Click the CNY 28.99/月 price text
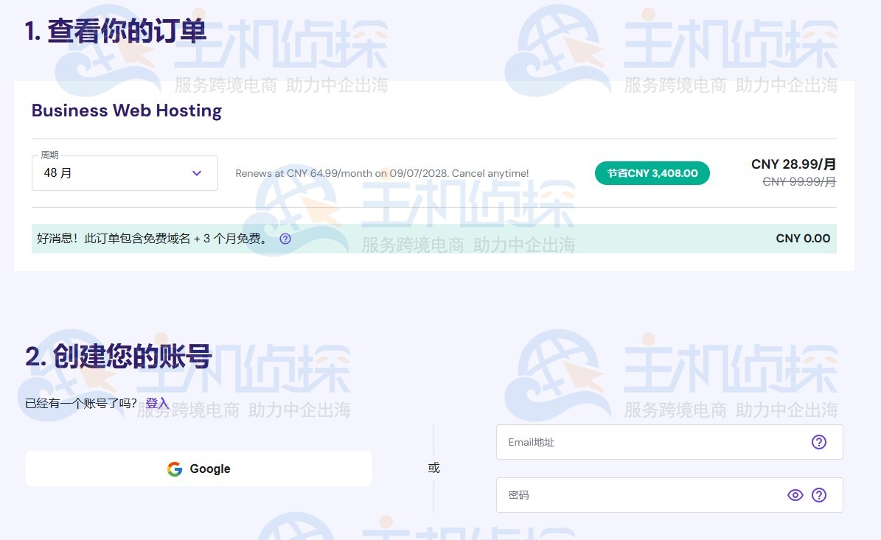Screen dimensions: 881x540 coord(793,164)
